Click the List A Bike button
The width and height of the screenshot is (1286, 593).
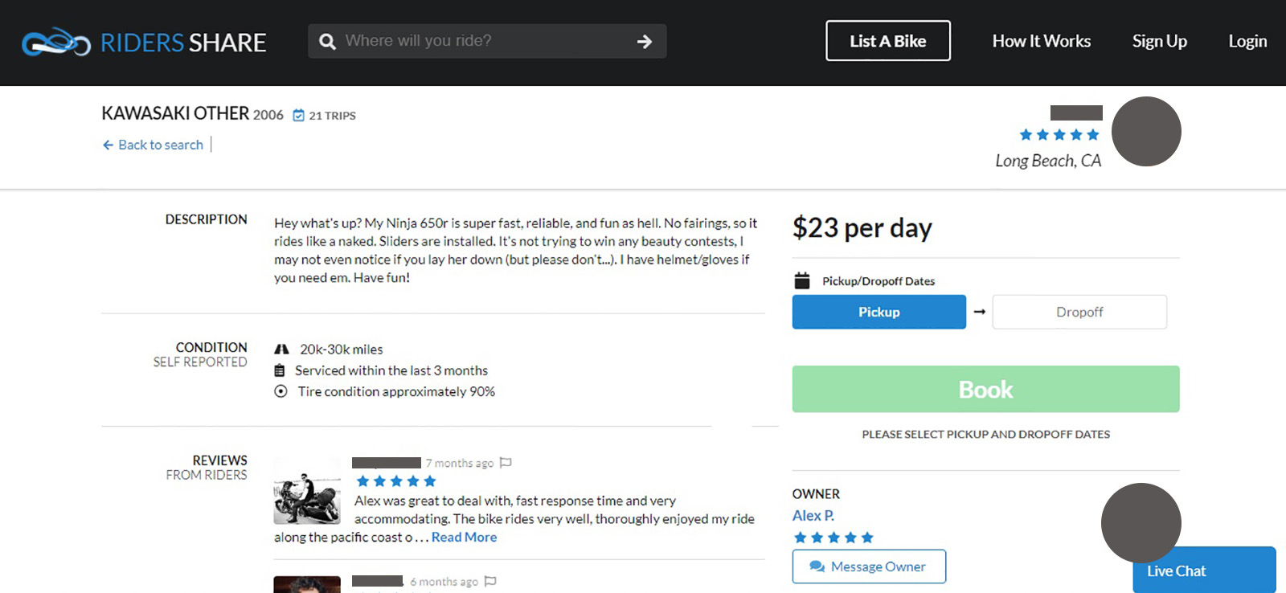pyautogui.click(x=887, y=41)
